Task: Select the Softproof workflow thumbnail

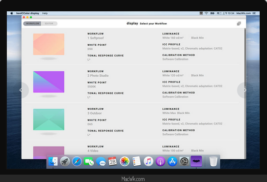Action: coord(49,44)
